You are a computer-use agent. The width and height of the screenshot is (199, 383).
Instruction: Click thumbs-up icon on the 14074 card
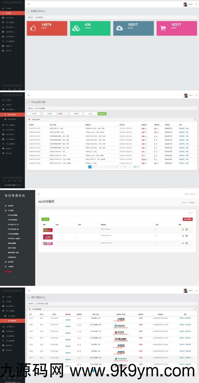(x=33, y=28)
